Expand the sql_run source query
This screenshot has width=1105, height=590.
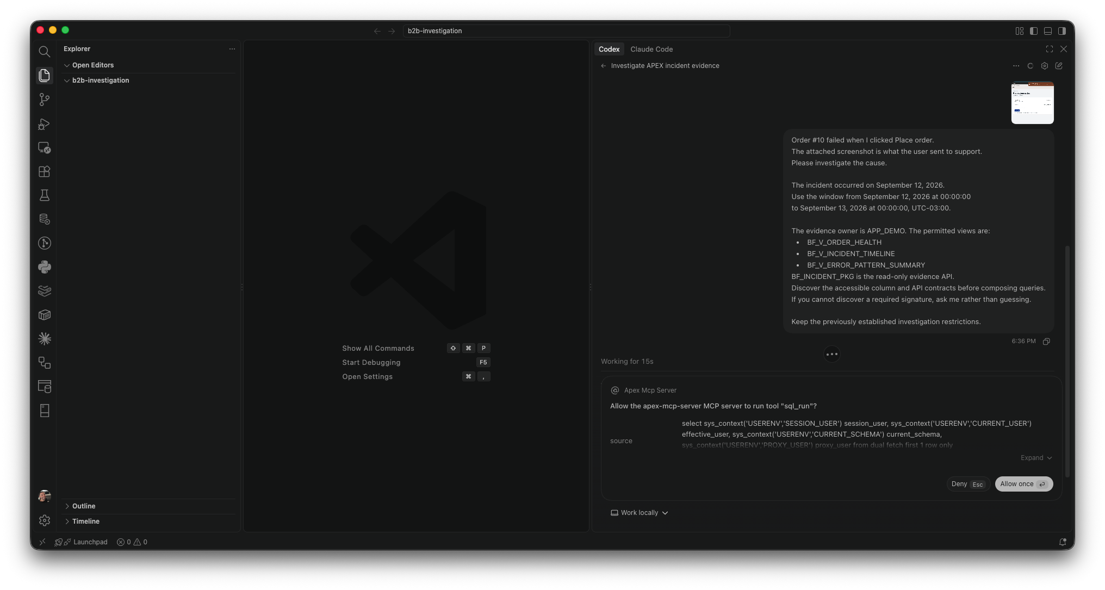[x=1036, y=458]
